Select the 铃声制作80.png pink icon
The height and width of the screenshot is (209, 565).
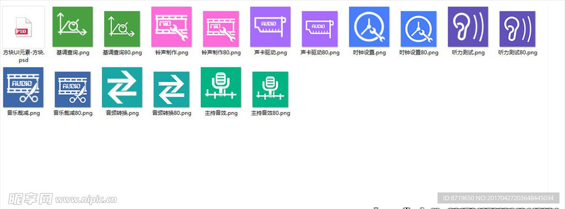click(x=221, y=29)
